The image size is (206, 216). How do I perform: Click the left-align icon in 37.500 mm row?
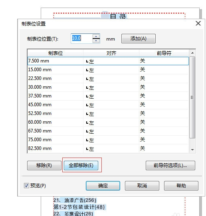click(87, 97)
